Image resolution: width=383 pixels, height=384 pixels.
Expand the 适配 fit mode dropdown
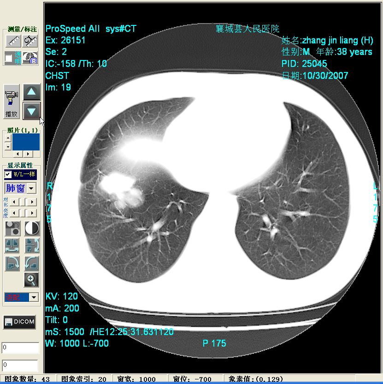(x=34, y=297)
